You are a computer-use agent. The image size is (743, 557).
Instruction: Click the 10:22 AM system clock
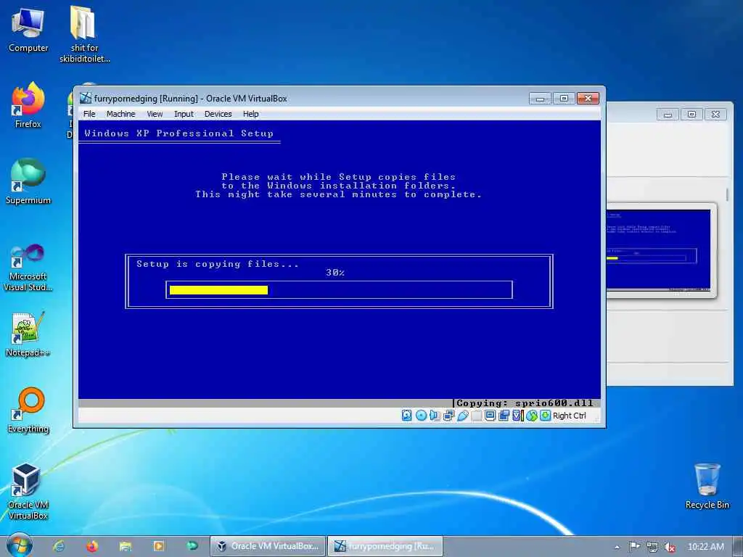[705, 547]
